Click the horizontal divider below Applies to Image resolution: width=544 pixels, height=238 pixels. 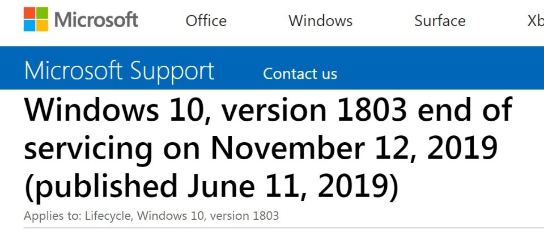[x=283, y=228]
